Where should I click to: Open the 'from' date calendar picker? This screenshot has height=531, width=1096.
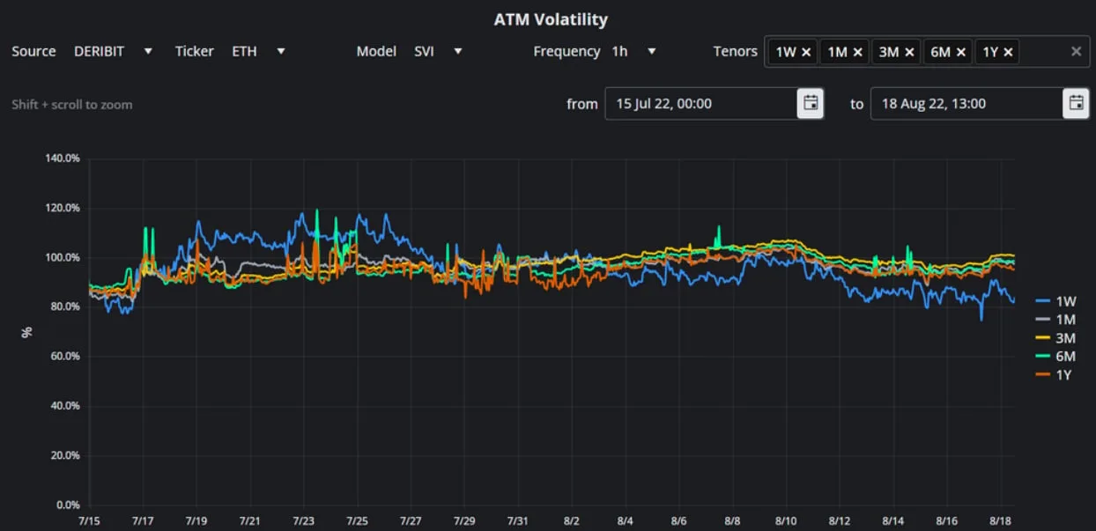811,104
